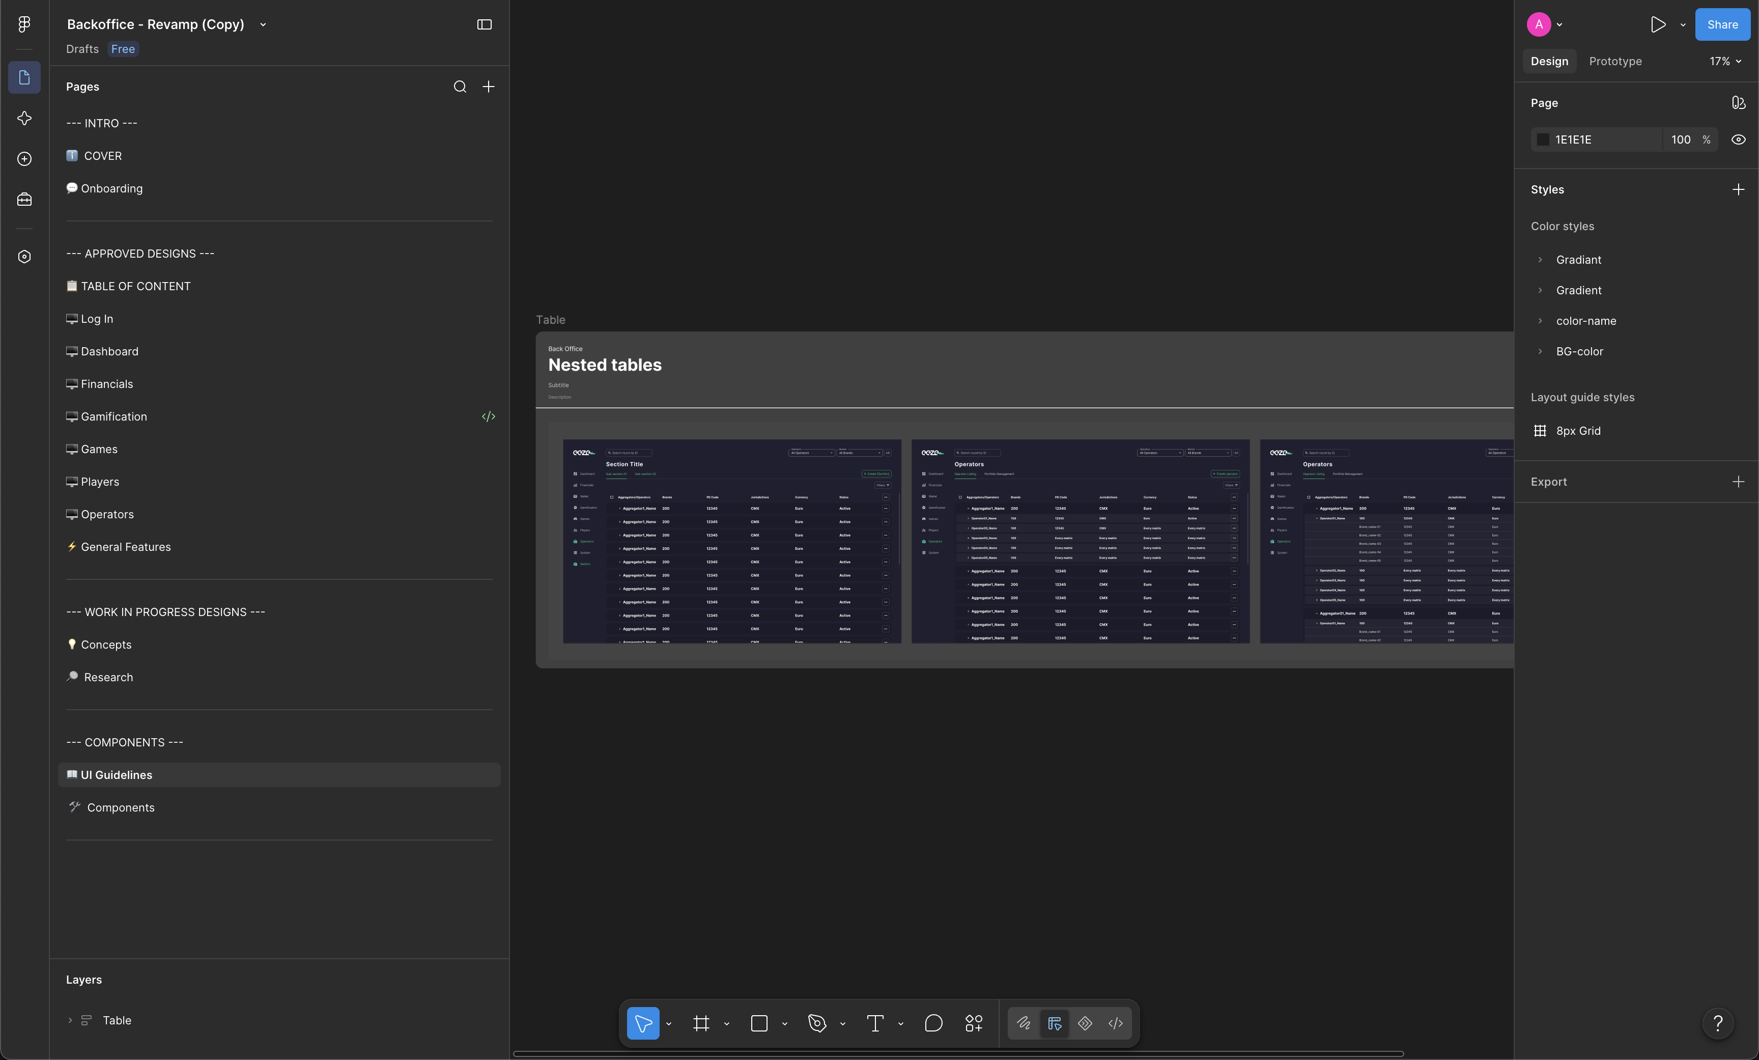Search pages with the magnifier icon
This screenshot has width=1759, height=1060.
tap(460, 87)
